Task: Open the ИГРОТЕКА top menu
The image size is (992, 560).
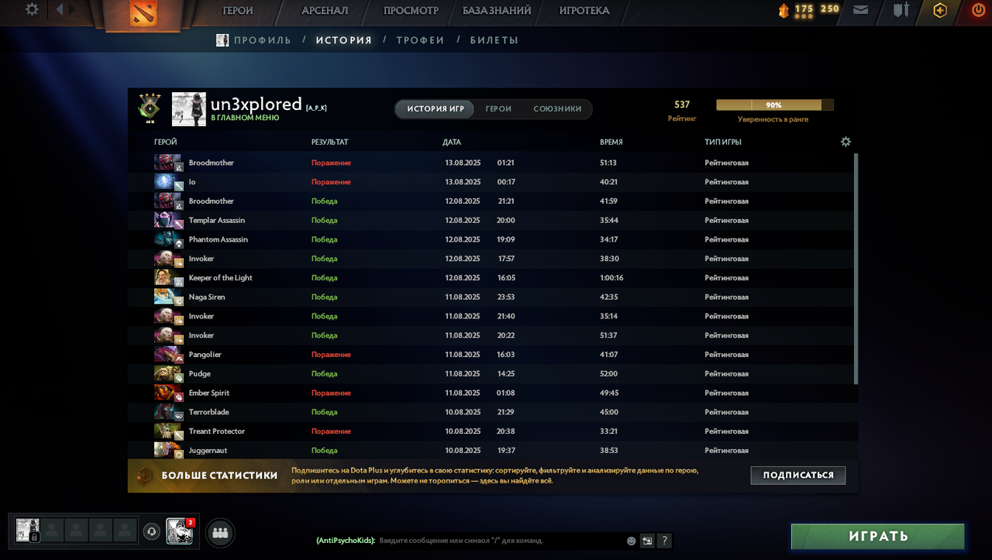Action: tap(584, 11)
